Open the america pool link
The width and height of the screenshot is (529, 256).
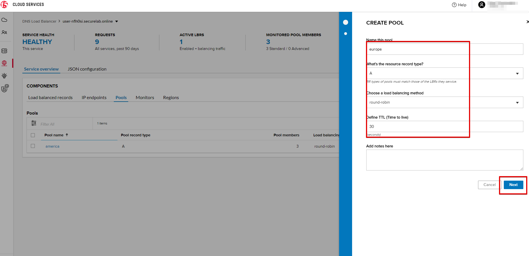tap(52, 146)
